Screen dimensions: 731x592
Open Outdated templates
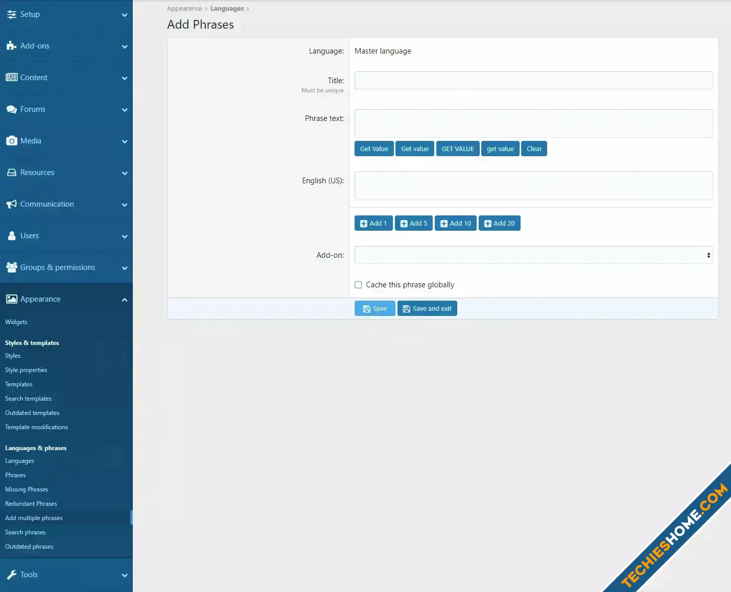click(32, 413)
